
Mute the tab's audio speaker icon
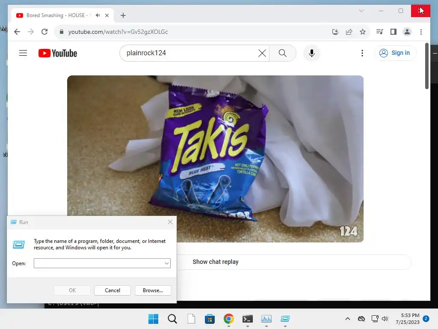[98, 15]
